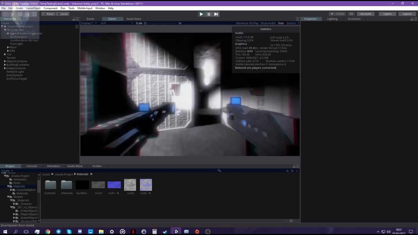Image resolution: width=418 pixels, height=235 pixels.
Task: Select the rock2 material thumbnail
Action: pos(130,185)
